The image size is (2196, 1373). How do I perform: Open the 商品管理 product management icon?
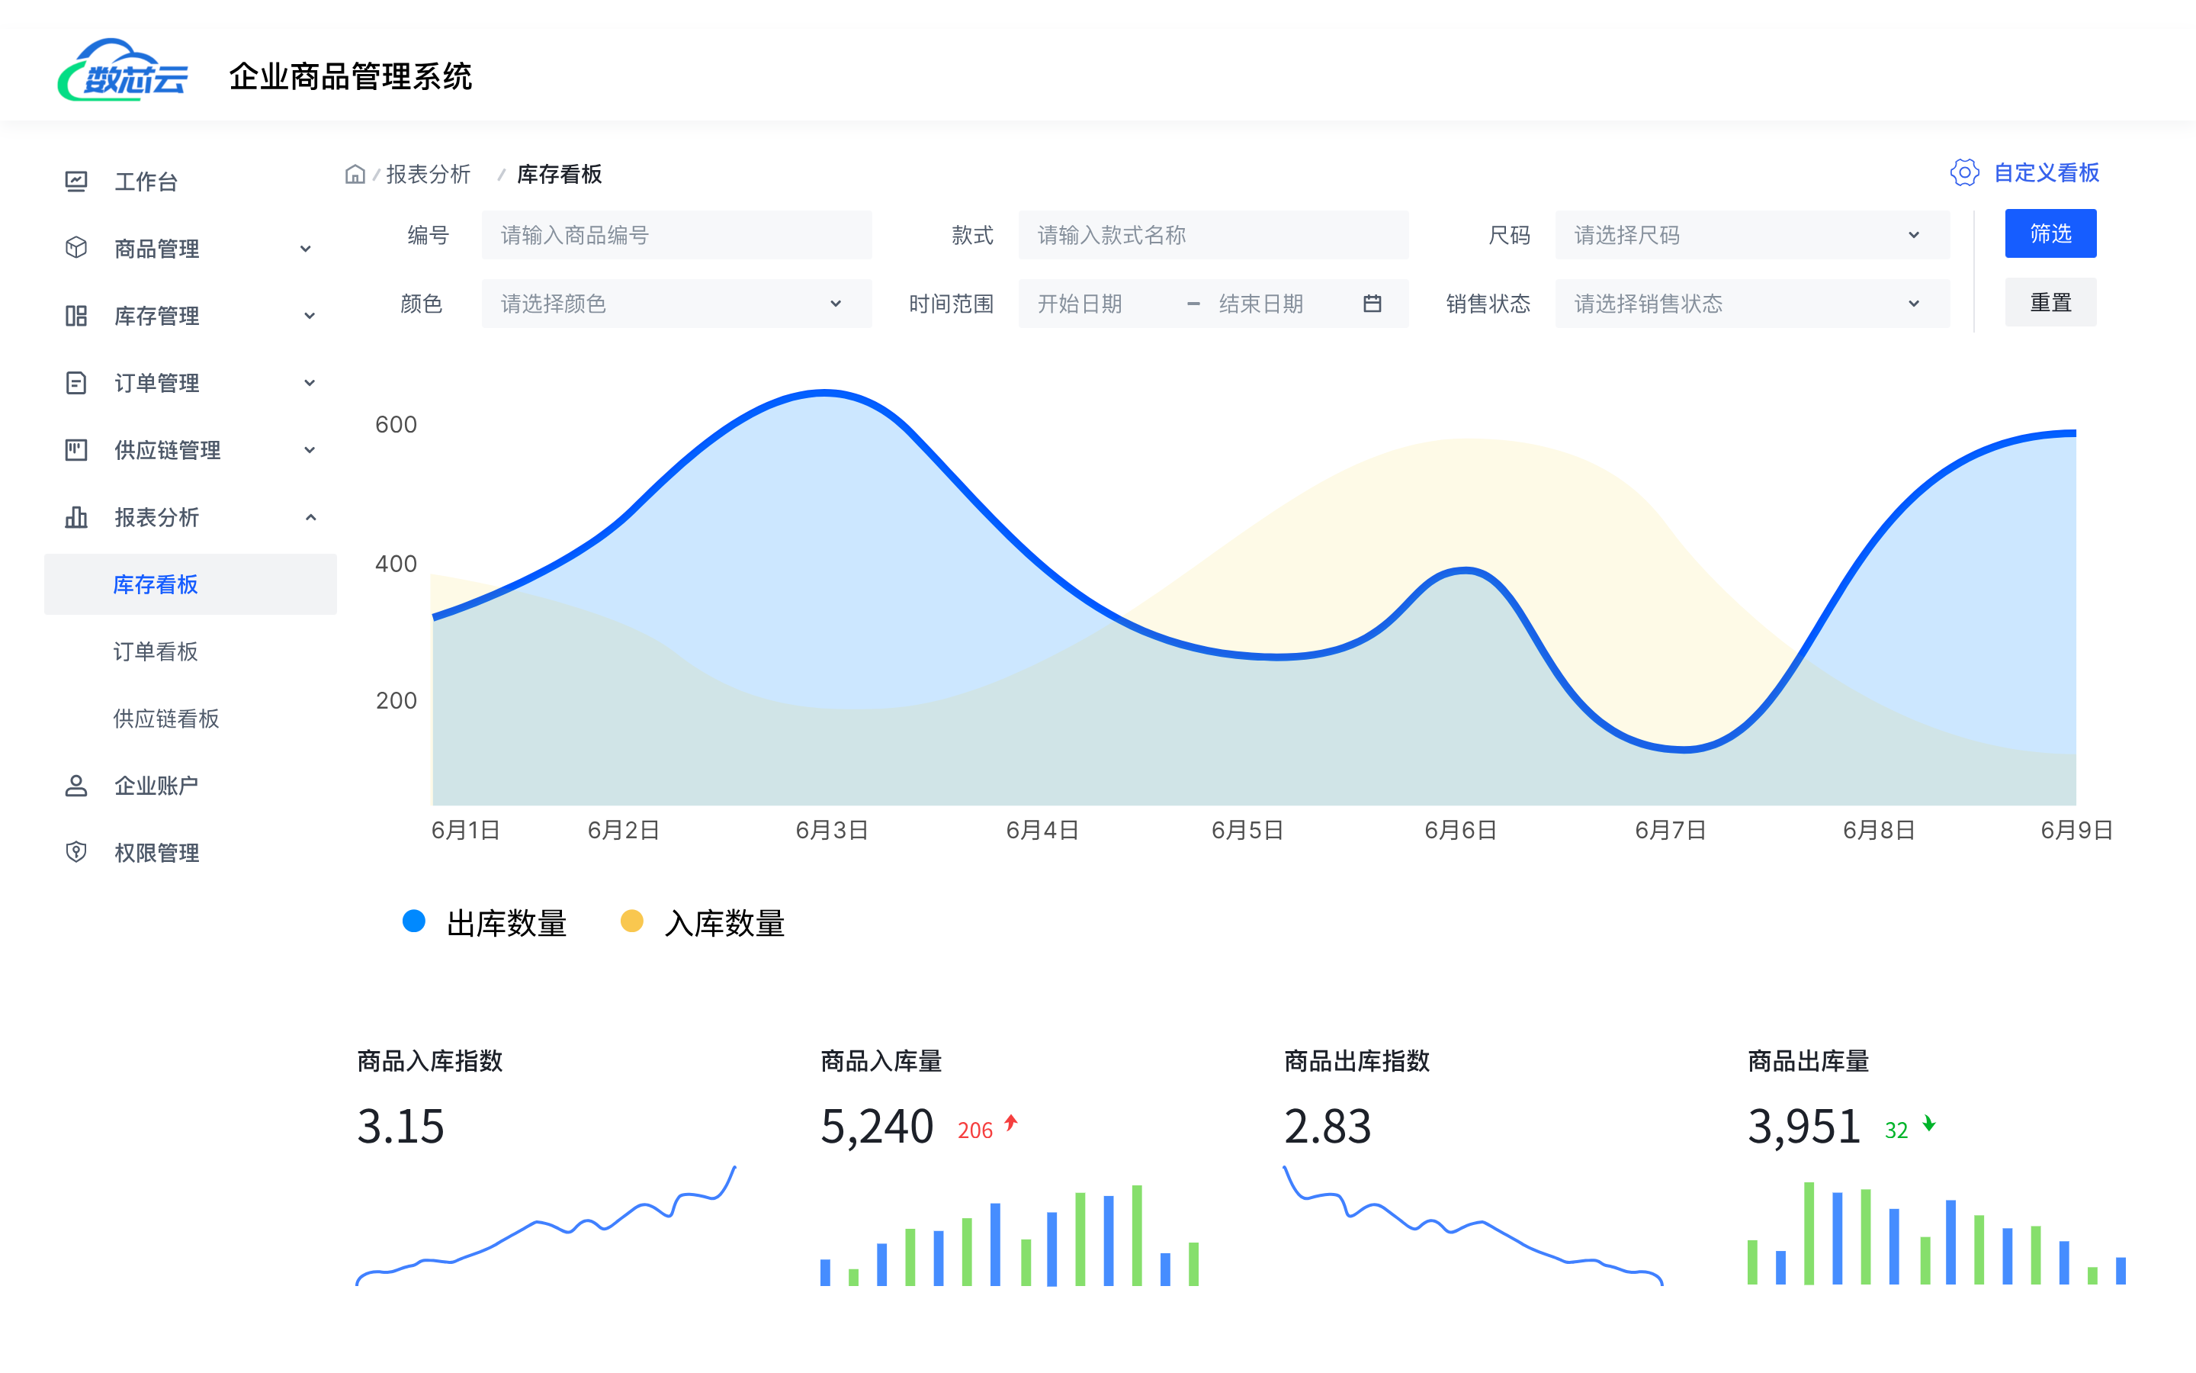(x=76, y=248)
